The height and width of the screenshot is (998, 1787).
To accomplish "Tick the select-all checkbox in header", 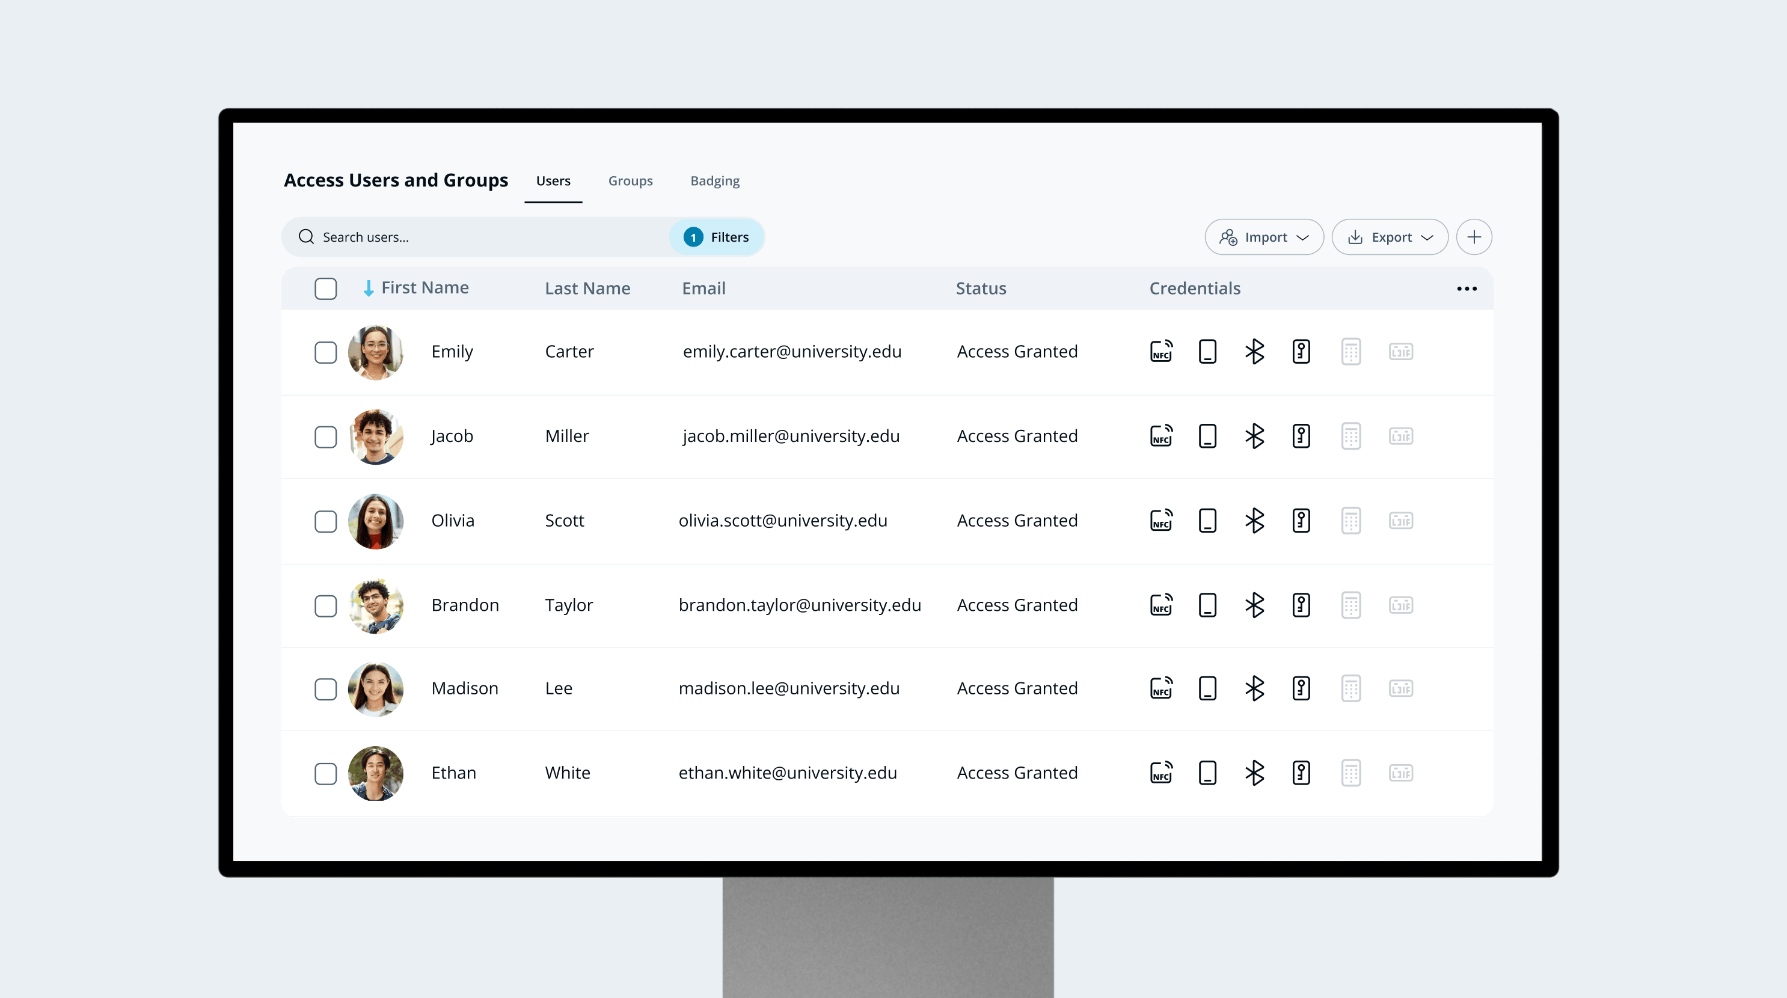I will coord(325,289).
